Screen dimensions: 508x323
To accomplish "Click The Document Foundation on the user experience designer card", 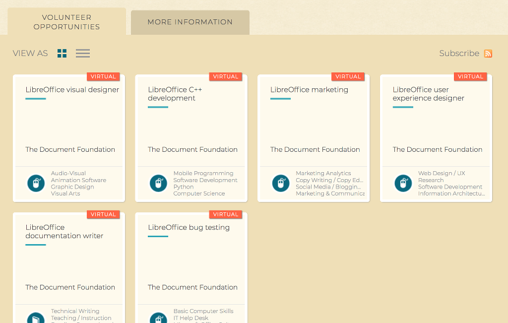I will pyautogui.click(x=438, y=149).
